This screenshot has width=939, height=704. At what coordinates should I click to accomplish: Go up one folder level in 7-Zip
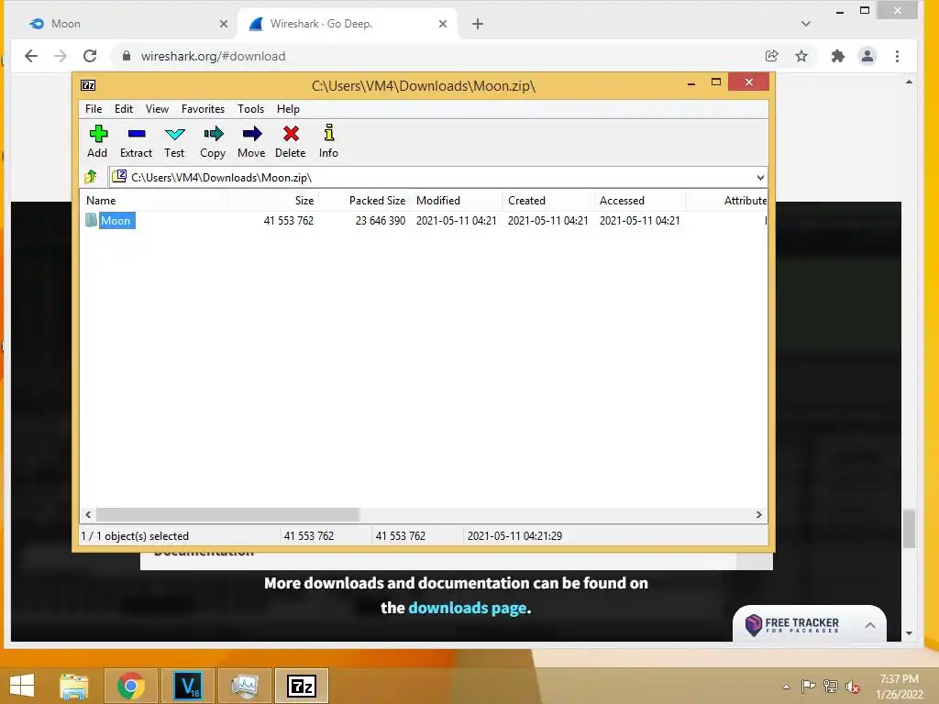point(91,177)
